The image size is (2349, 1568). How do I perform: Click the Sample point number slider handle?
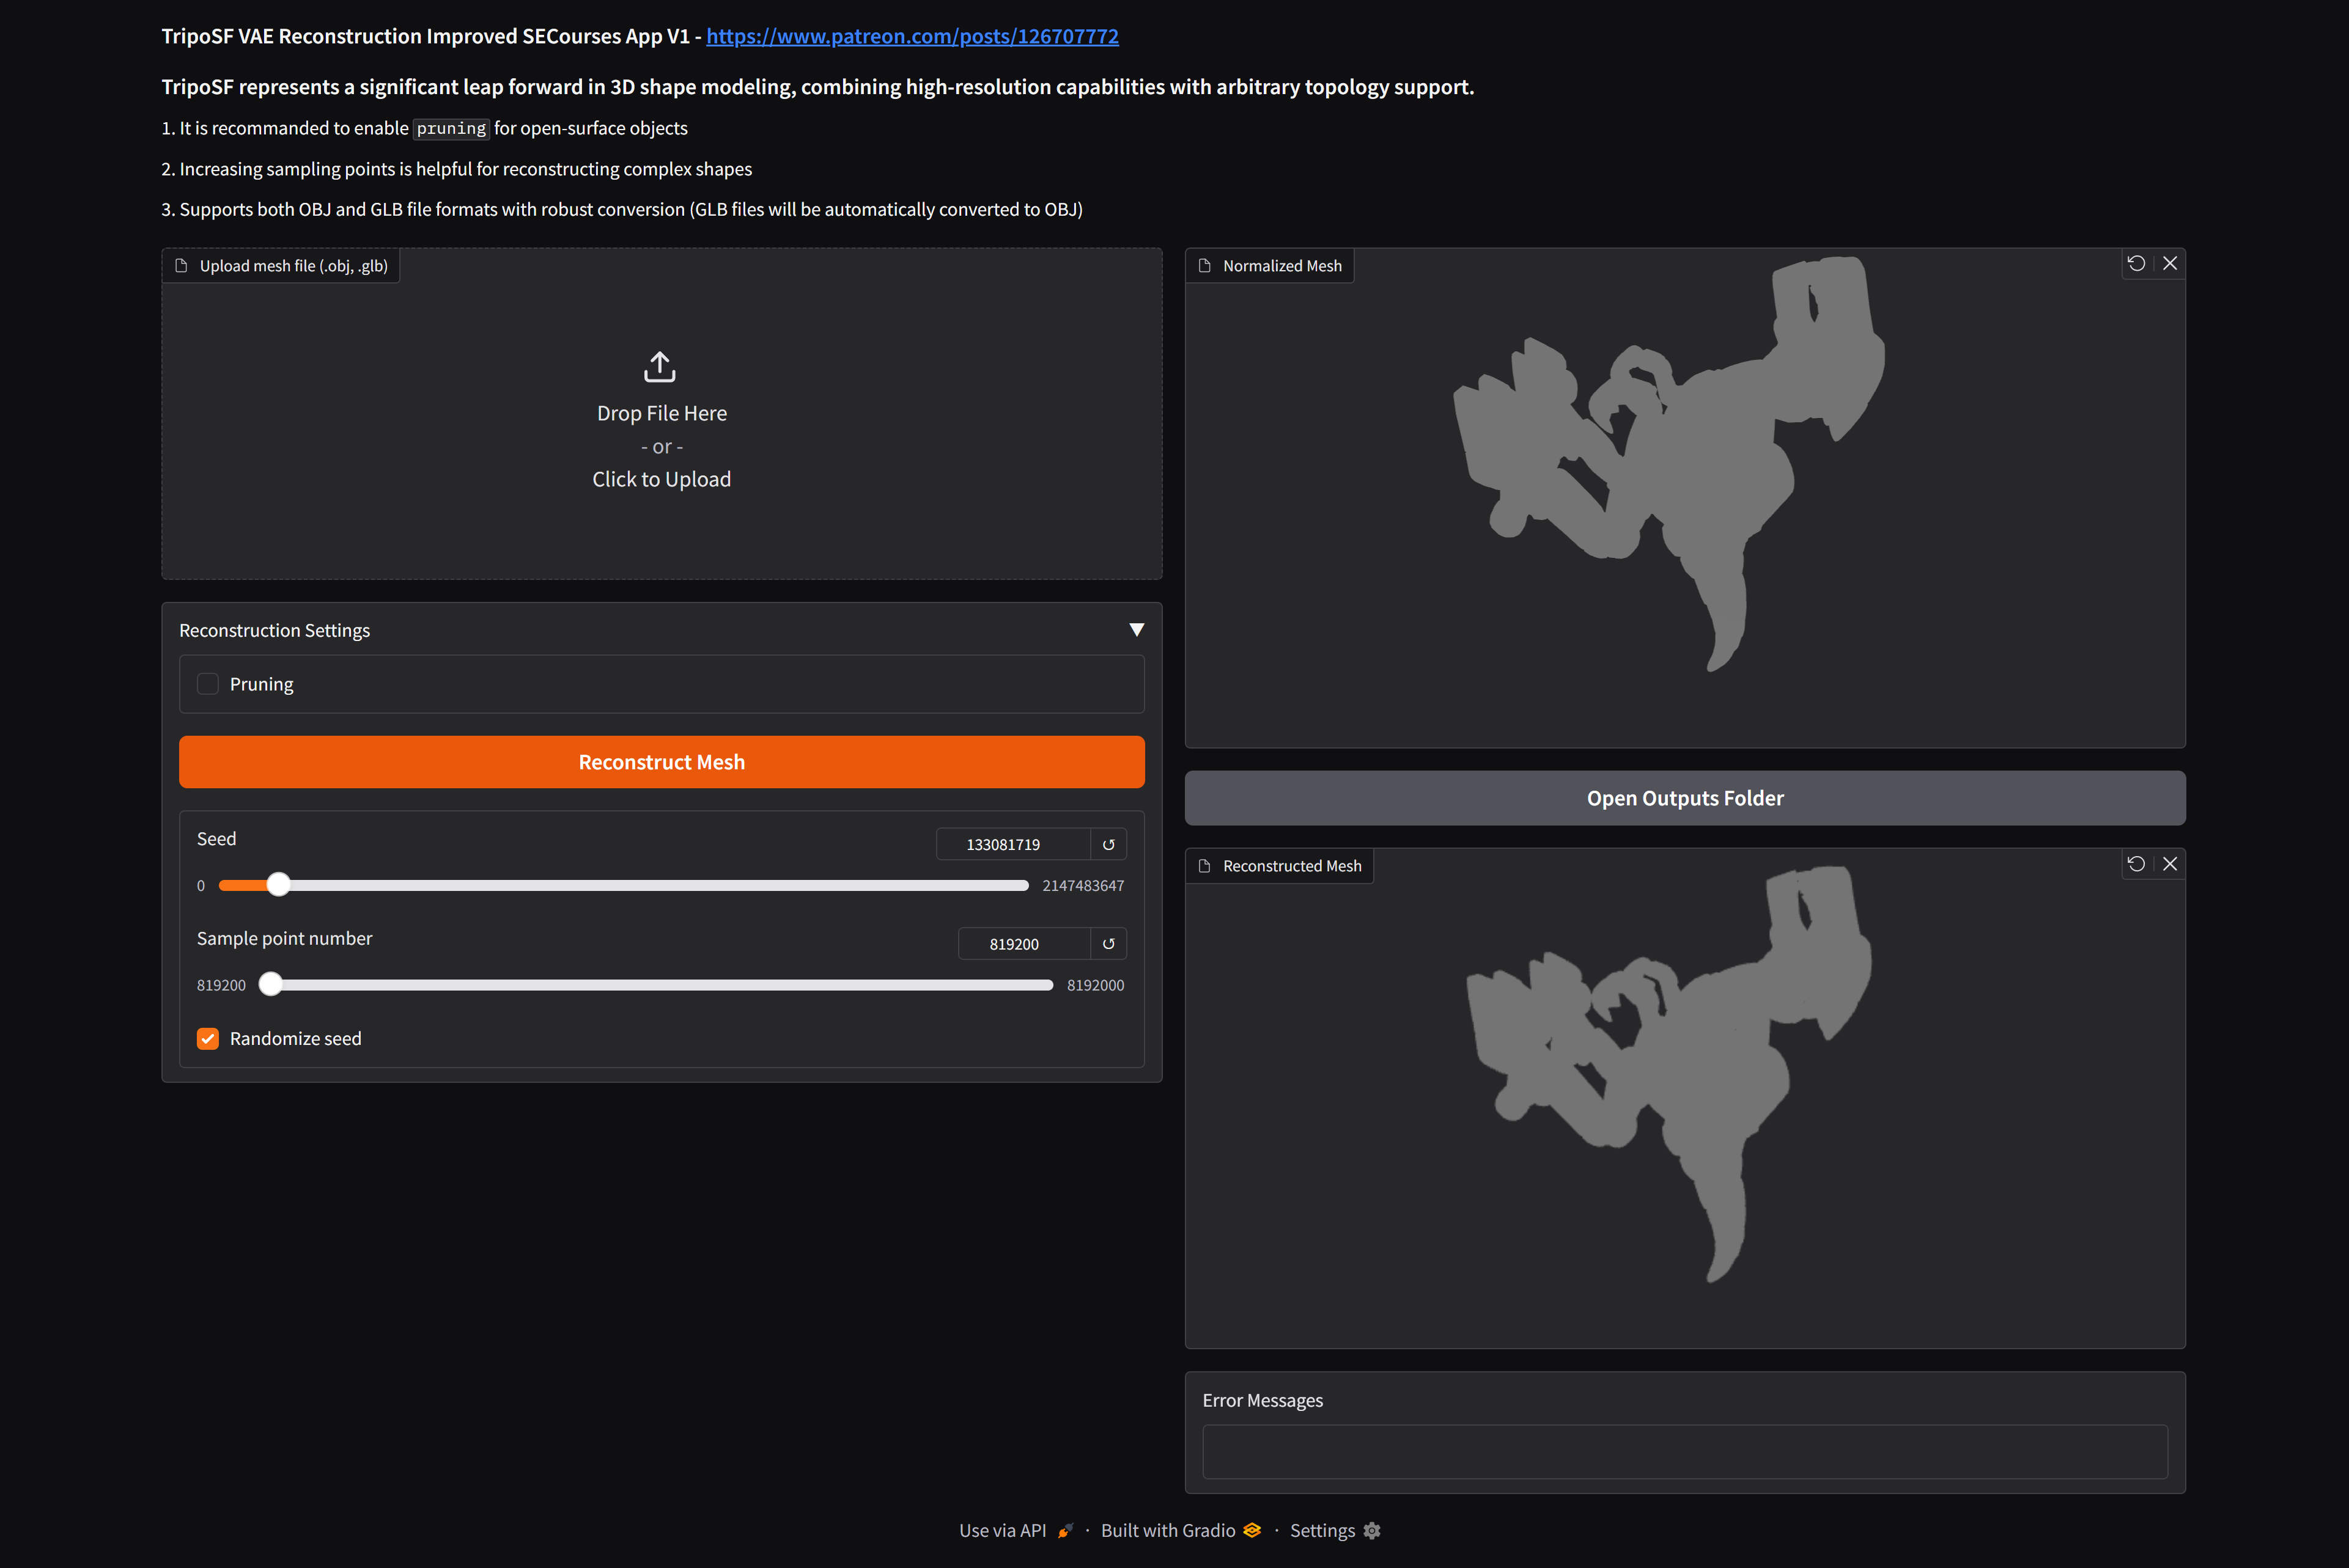(x=270, y=984)
